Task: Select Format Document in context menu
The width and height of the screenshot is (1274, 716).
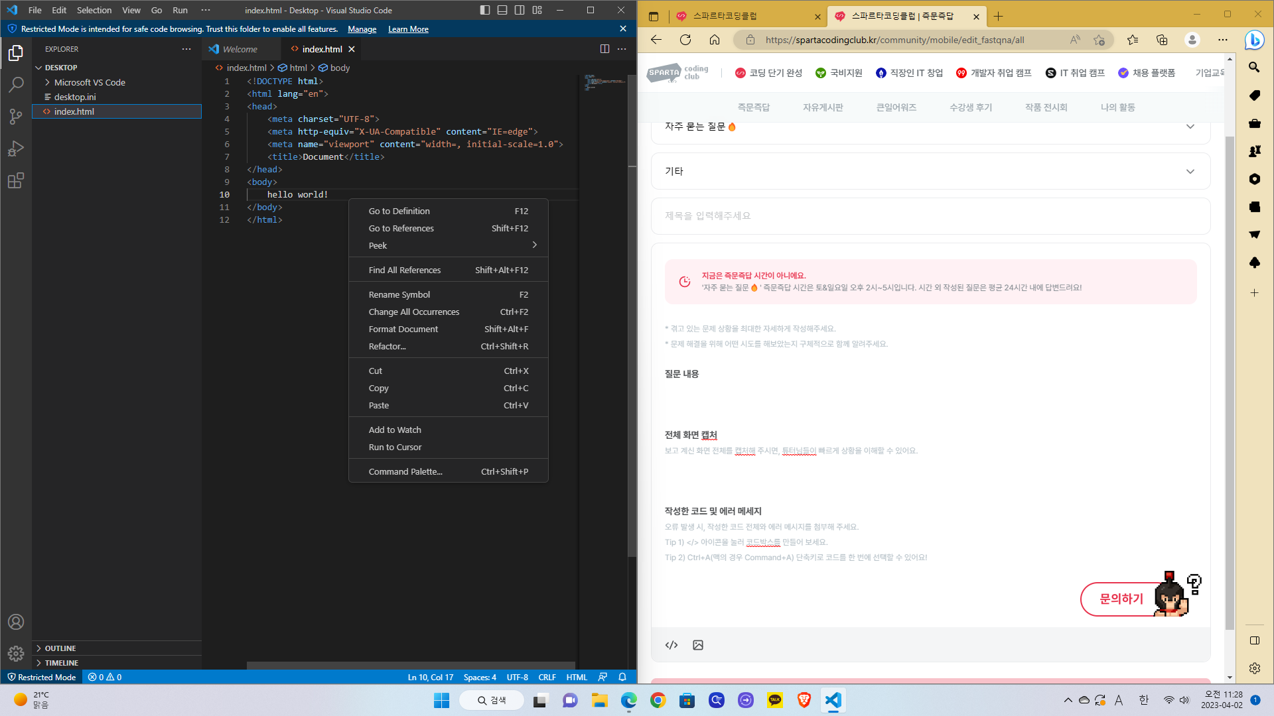Action: (x=449, y=329)
